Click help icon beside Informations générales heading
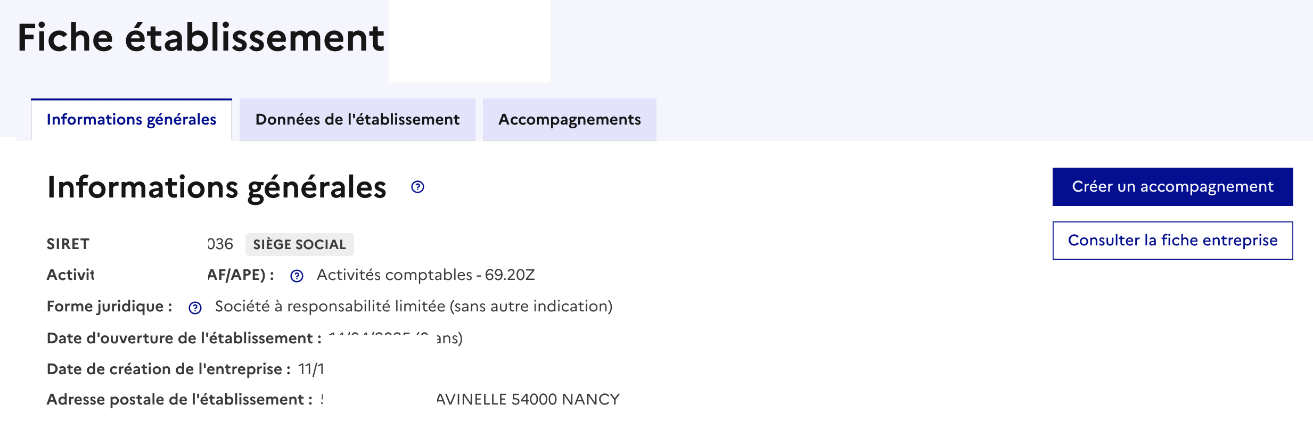The height and width of the screenshot is (429, 1313). click(x=418, y=187)
